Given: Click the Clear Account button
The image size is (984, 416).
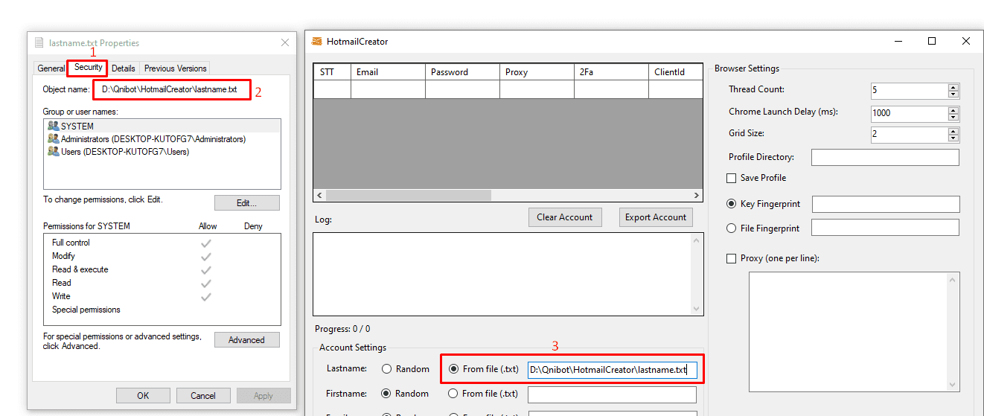Looking at the screenshot, I should pos(565,217).
